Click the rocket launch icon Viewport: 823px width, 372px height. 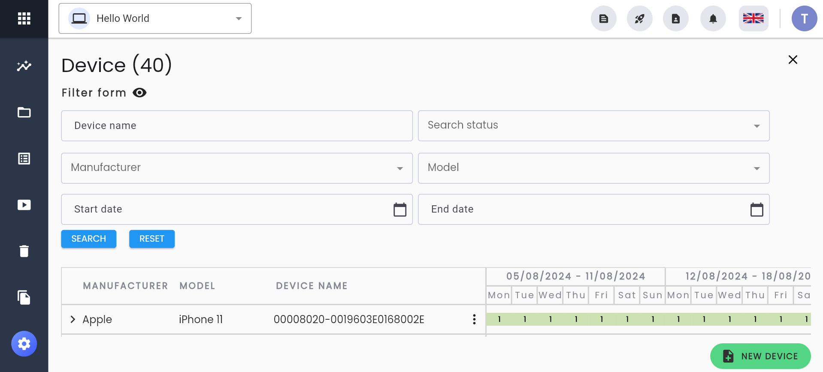tap(640, 18)
